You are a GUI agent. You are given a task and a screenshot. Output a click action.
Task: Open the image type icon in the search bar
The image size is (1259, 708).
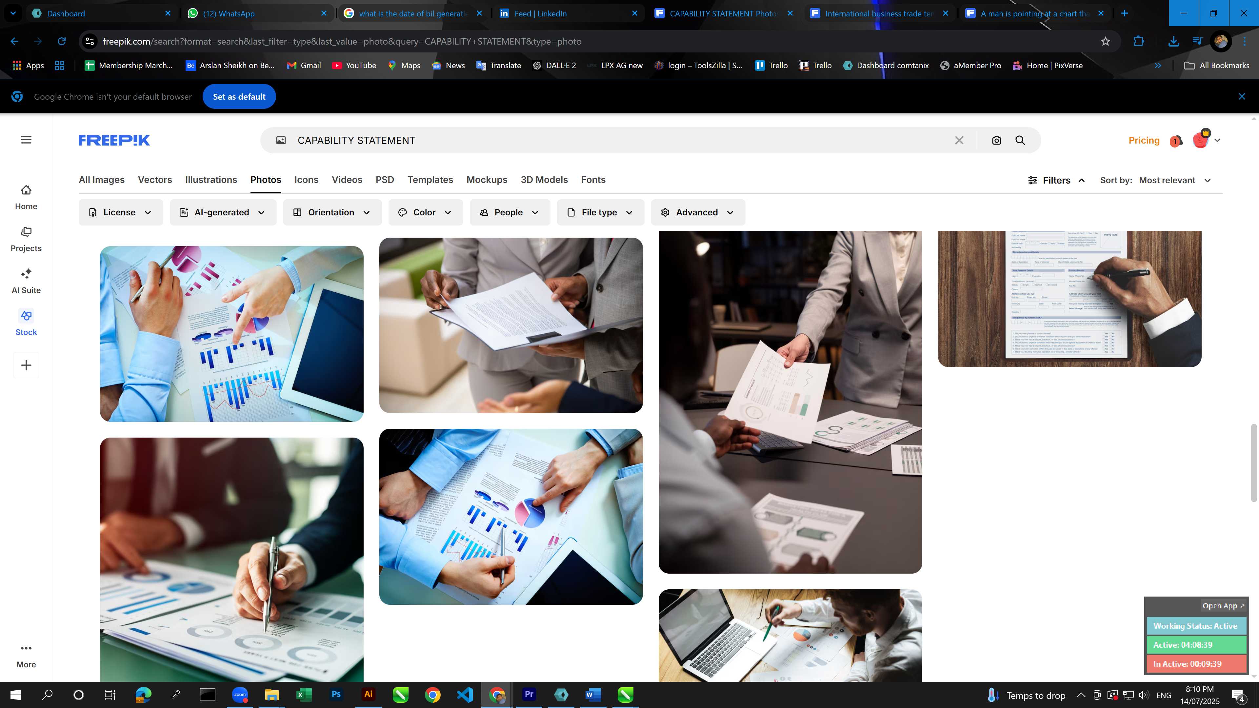pyautogui.click(x=281, y=140)
